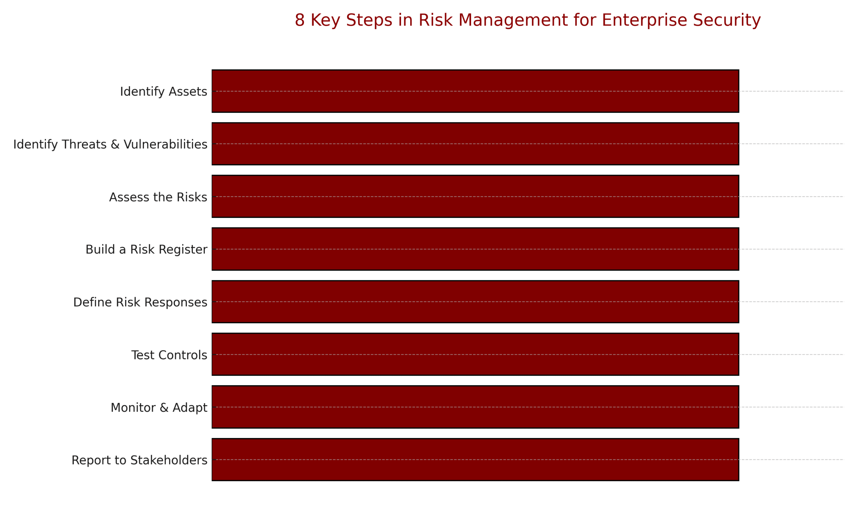Click the chart title about Enterprise Security
Screen dimensions: 857x514
pyautogui.click(x=528, y=20)
